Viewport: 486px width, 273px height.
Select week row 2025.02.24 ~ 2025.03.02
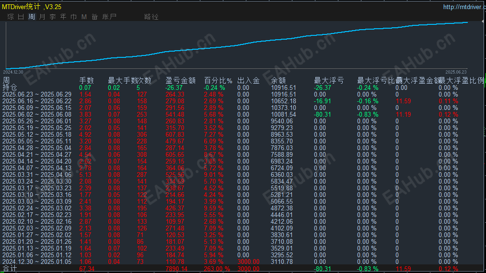click(x=37, y=208)
